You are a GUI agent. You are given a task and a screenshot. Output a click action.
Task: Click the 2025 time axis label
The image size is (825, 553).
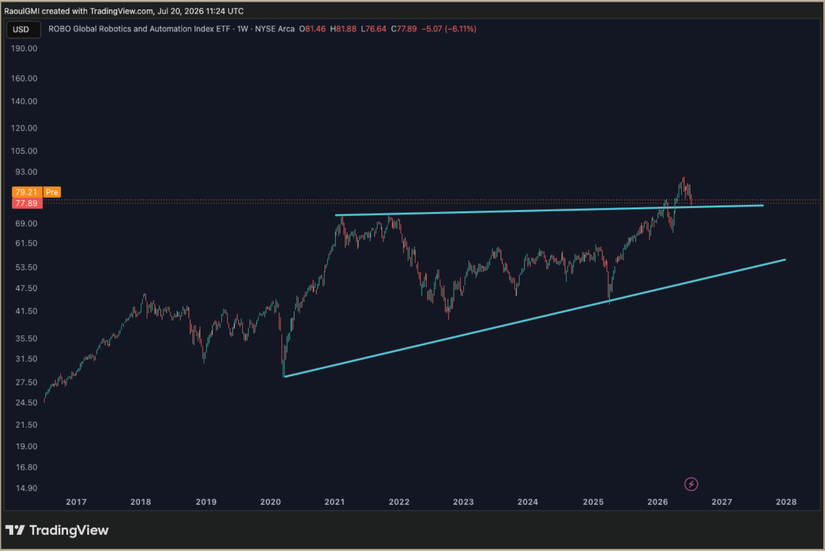tap(593, 502)
